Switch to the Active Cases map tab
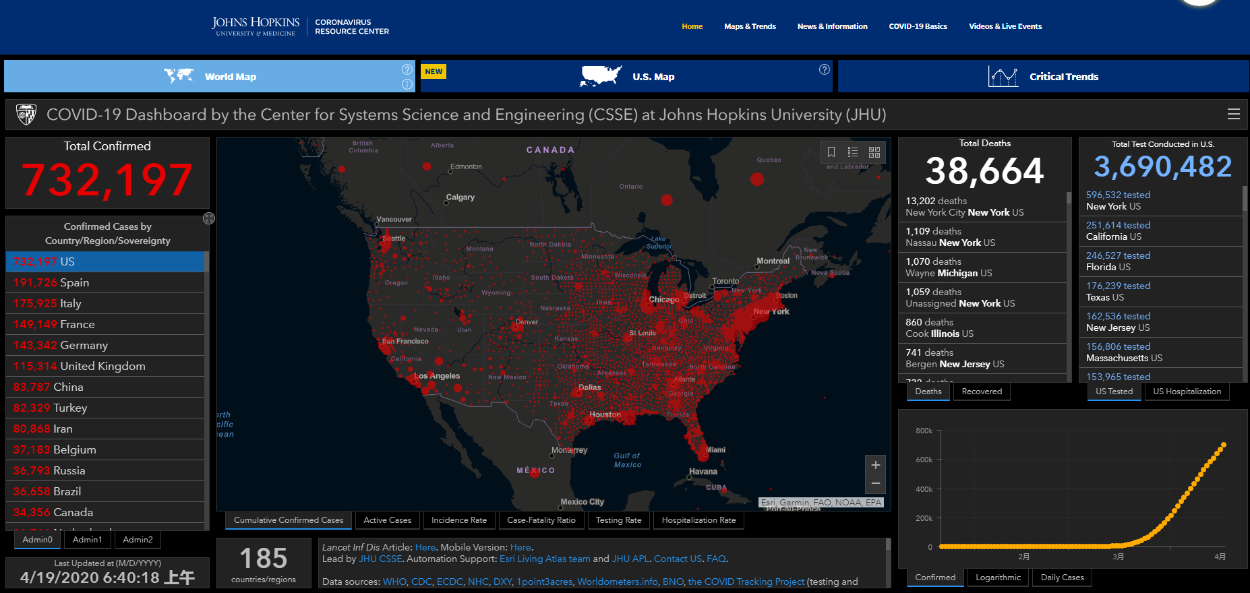This screenshot has width=1250, height=593. coord(387,520)
